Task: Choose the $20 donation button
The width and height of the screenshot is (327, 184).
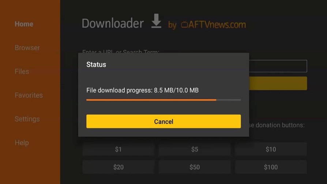Action: 119,167
